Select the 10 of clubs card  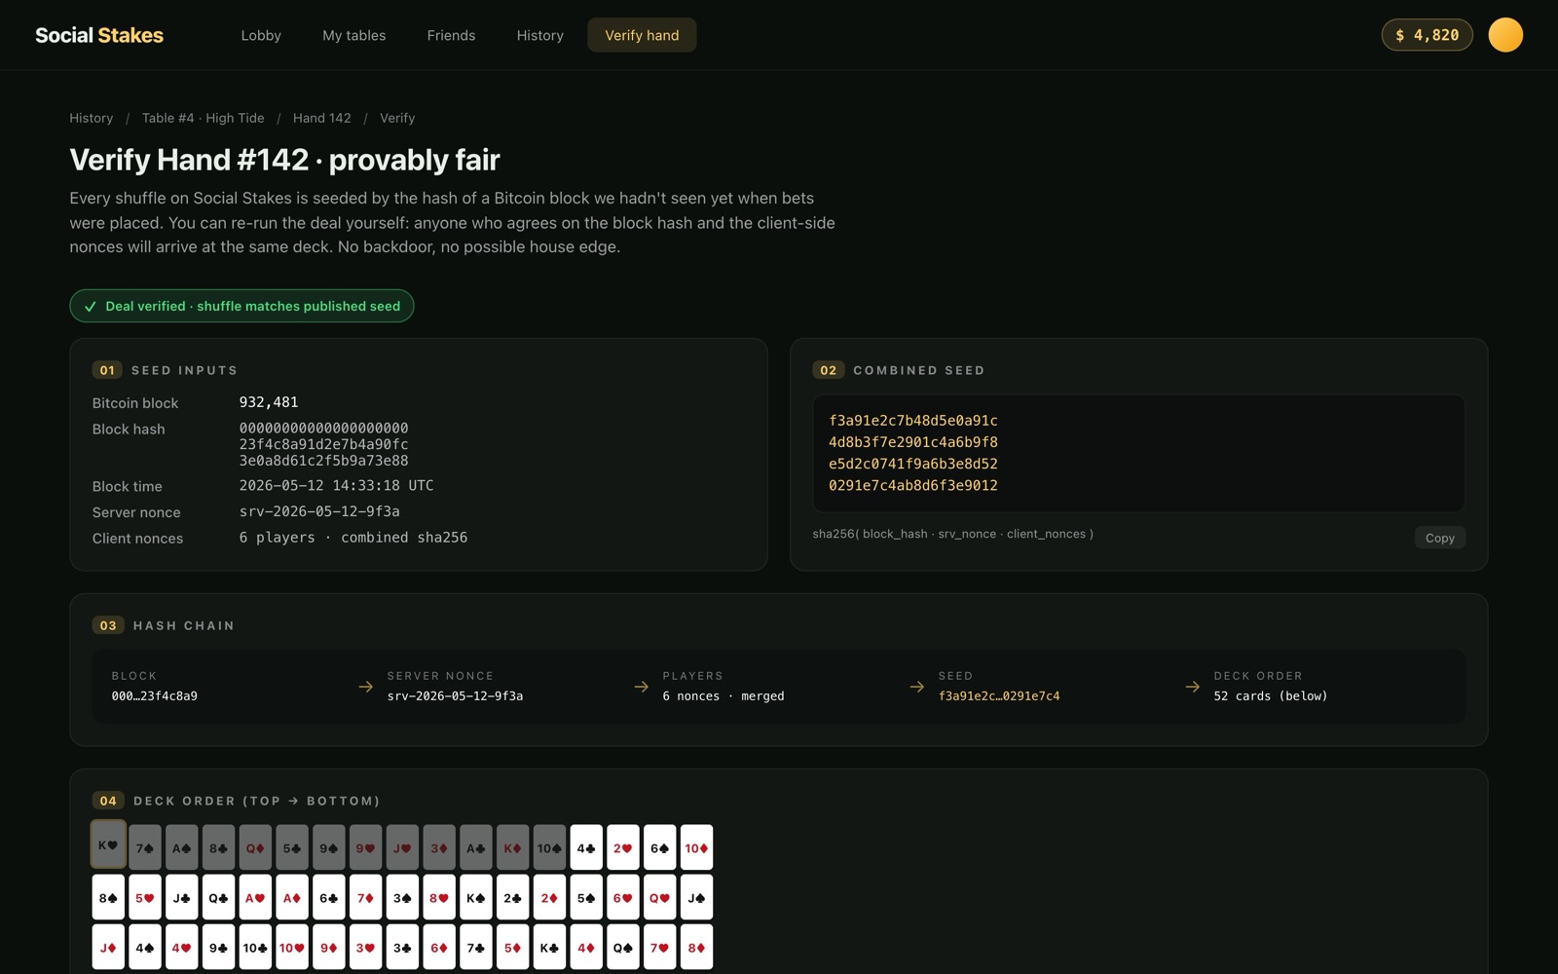[255, 947]
